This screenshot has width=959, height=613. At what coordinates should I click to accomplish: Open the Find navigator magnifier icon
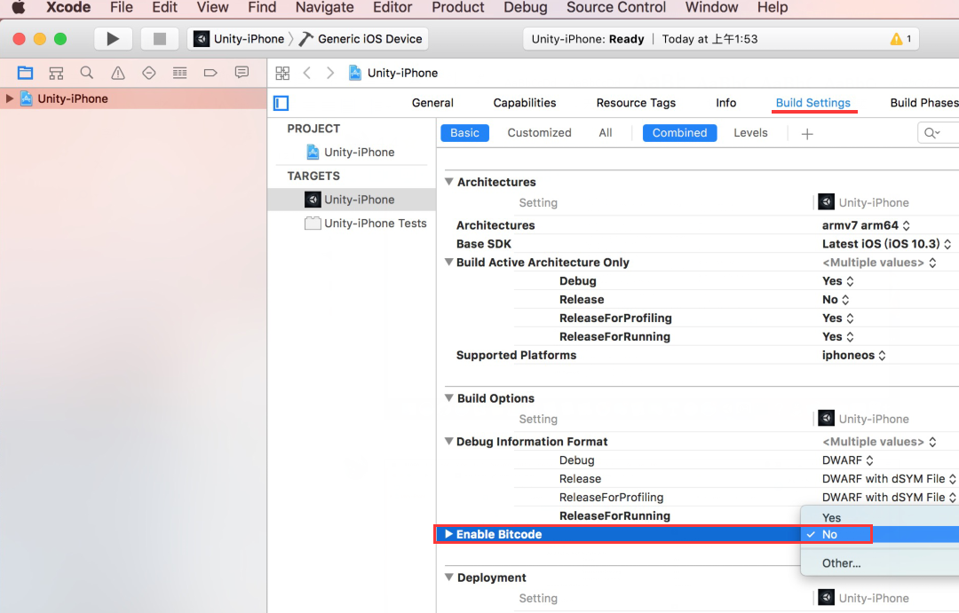[x=87, y=73]
